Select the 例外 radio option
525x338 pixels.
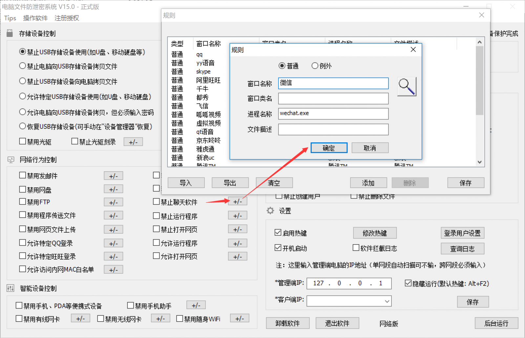tap(315, 66)
